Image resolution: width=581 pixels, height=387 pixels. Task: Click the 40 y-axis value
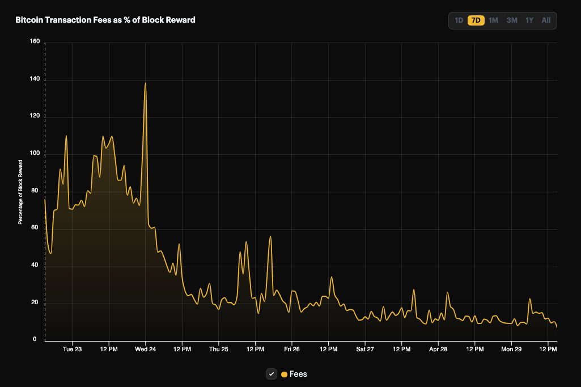point(35,265)
